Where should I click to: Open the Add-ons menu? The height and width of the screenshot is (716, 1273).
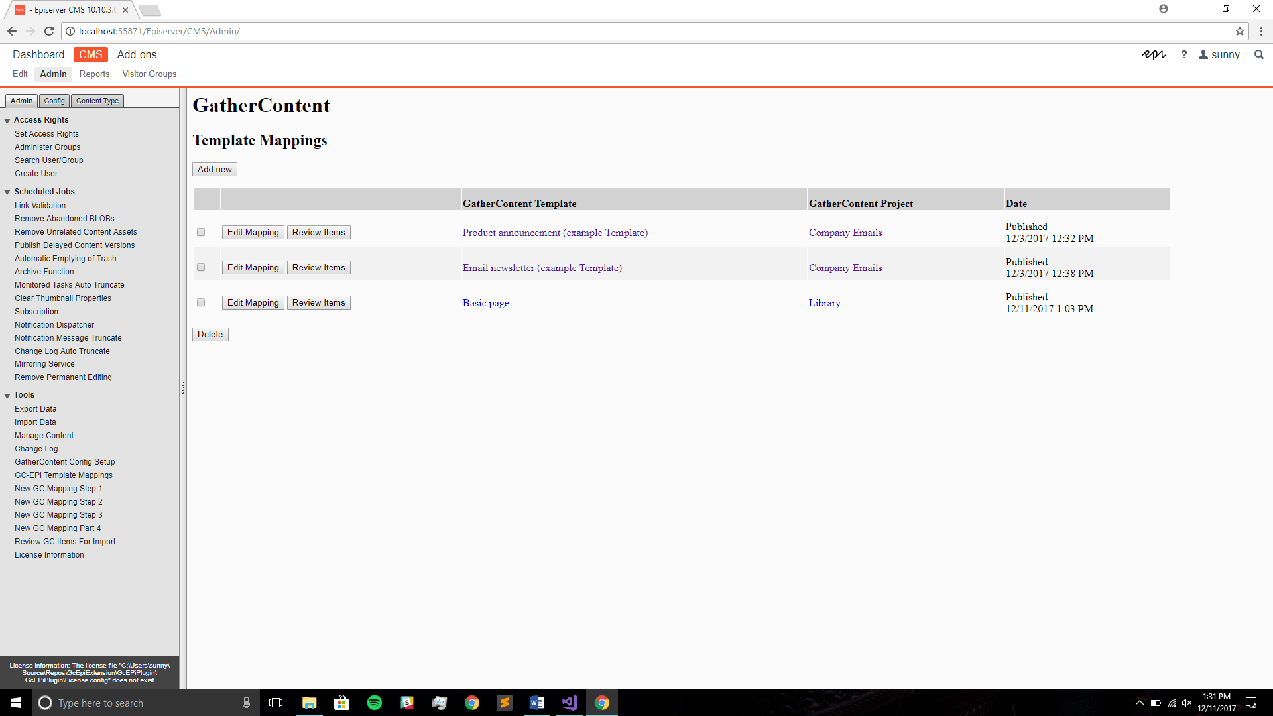137,54
